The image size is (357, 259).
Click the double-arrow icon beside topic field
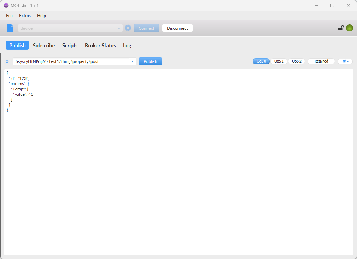coord(7,61)
